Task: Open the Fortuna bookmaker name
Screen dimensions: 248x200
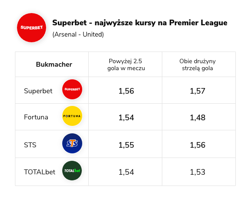Action: pyautogui.click(x=36, y=117)
